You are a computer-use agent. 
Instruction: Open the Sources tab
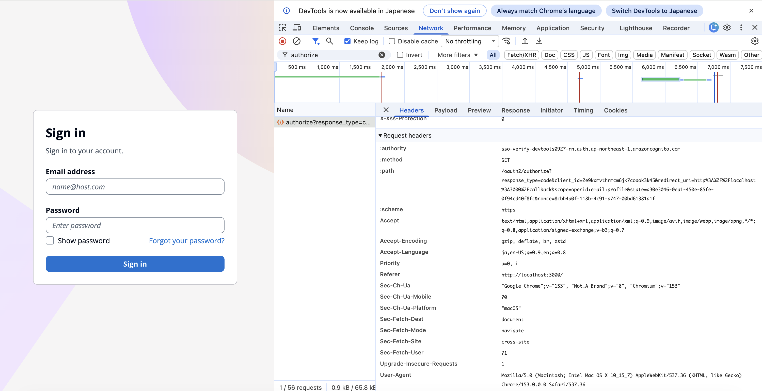tap(396, 28)
